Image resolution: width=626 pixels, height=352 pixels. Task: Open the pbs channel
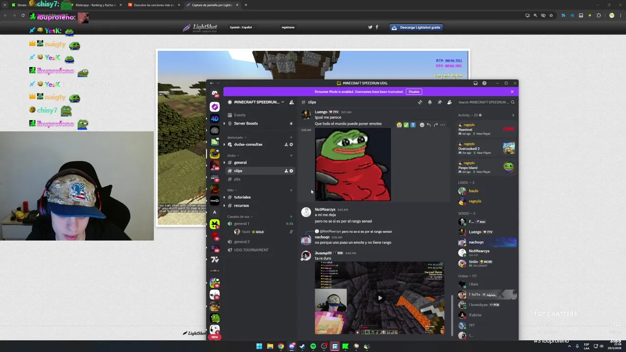click(x=260, y=179)
